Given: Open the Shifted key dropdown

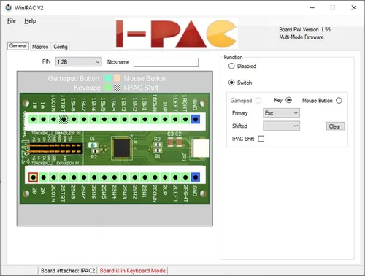Looking at the screenshot, I should click(281, 126).
